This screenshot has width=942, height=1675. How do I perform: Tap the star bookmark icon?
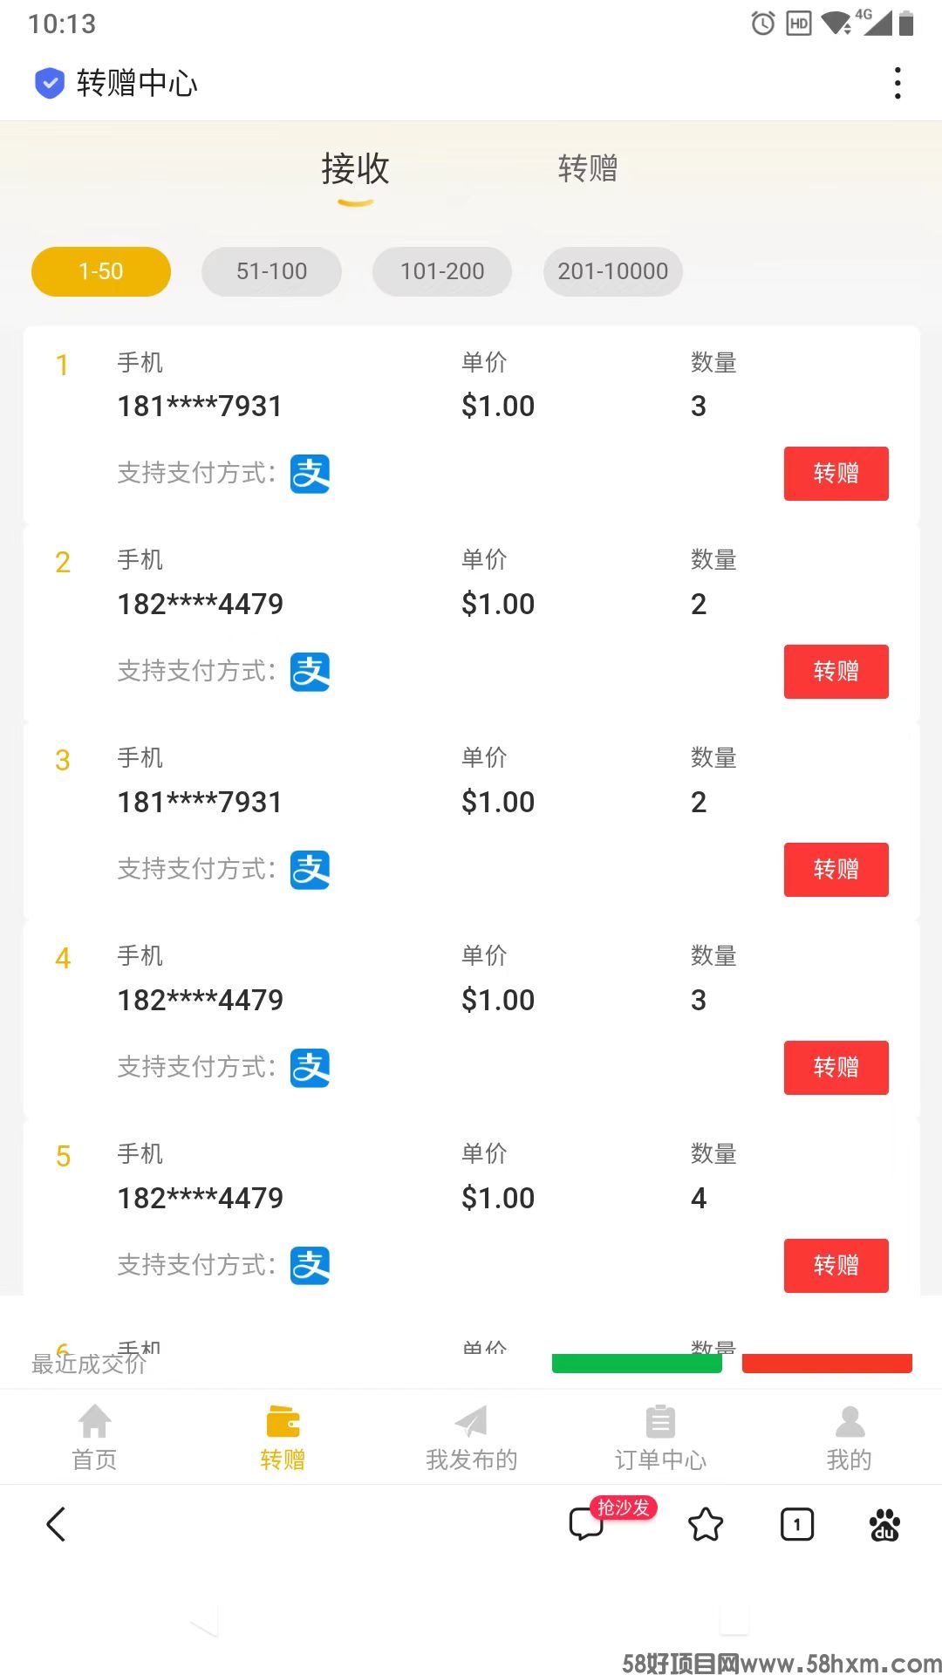coord(706,1525)
